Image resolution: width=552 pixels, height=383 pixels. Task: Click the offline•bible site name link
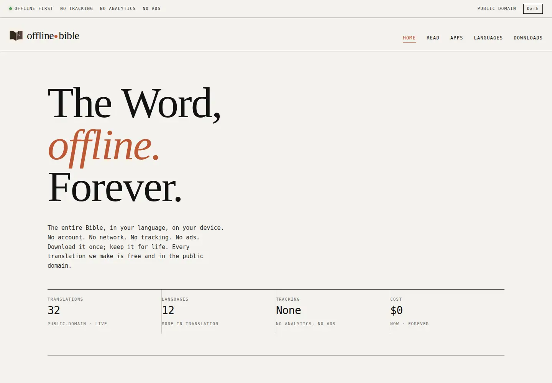[x=53, y=36]
